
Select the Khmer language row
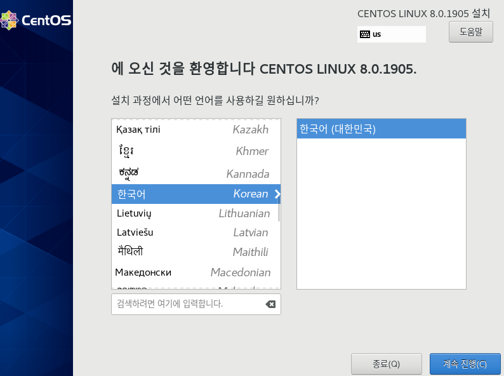click(x=196, y=151)
